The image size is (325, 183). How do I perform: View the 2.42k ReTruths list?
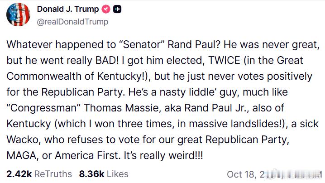point(39,174)
